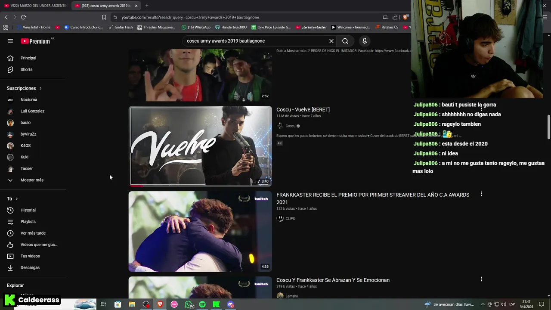Image resolution: width=551 pixels, height=310 pixels.
Task: Switch to the MARZO DEL UNDER ARGENTINO tab
Action: click(x=35, y=6)
